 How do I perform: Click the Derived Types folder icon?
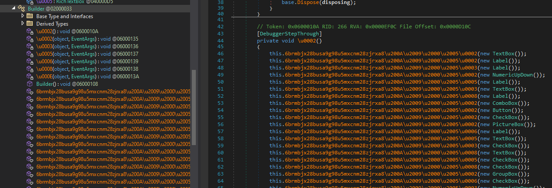pyautogui.click(x=30, y=24)
